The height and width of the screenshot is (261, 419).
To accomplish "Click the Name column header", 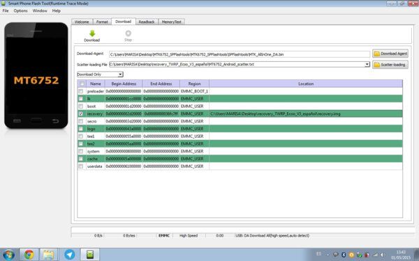I will (96, 84).
